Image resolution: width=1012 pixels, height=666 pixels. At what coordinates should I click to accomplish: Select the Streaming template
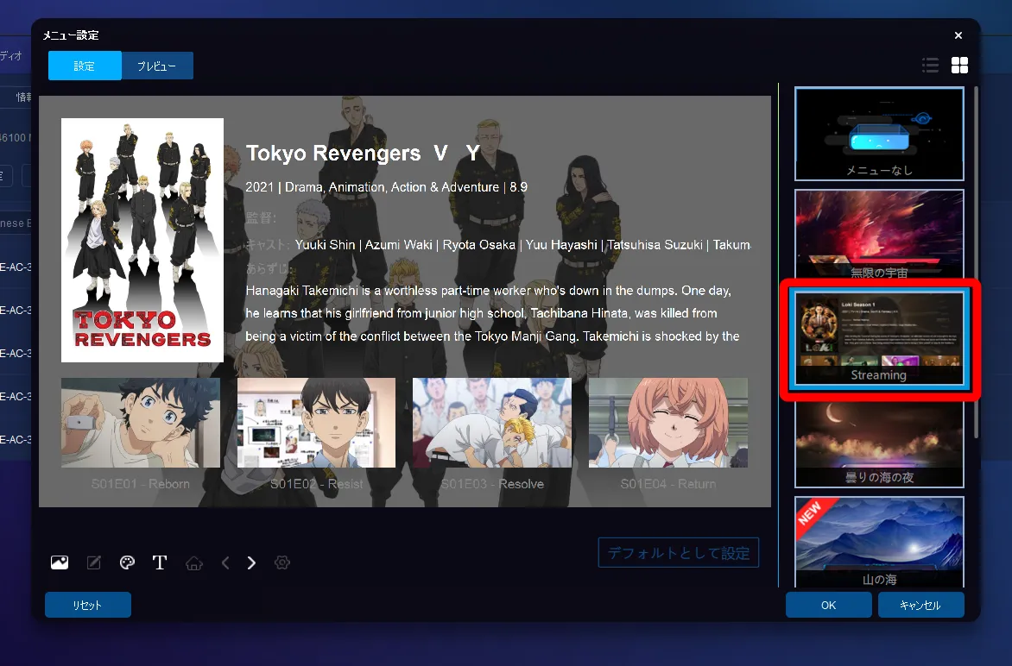click(879, 338)
